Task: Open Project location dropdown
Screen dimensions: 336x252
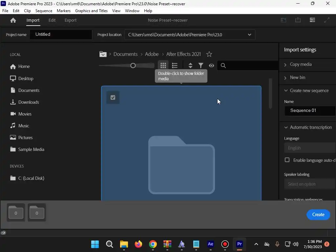Action: [x=190, y=35]
